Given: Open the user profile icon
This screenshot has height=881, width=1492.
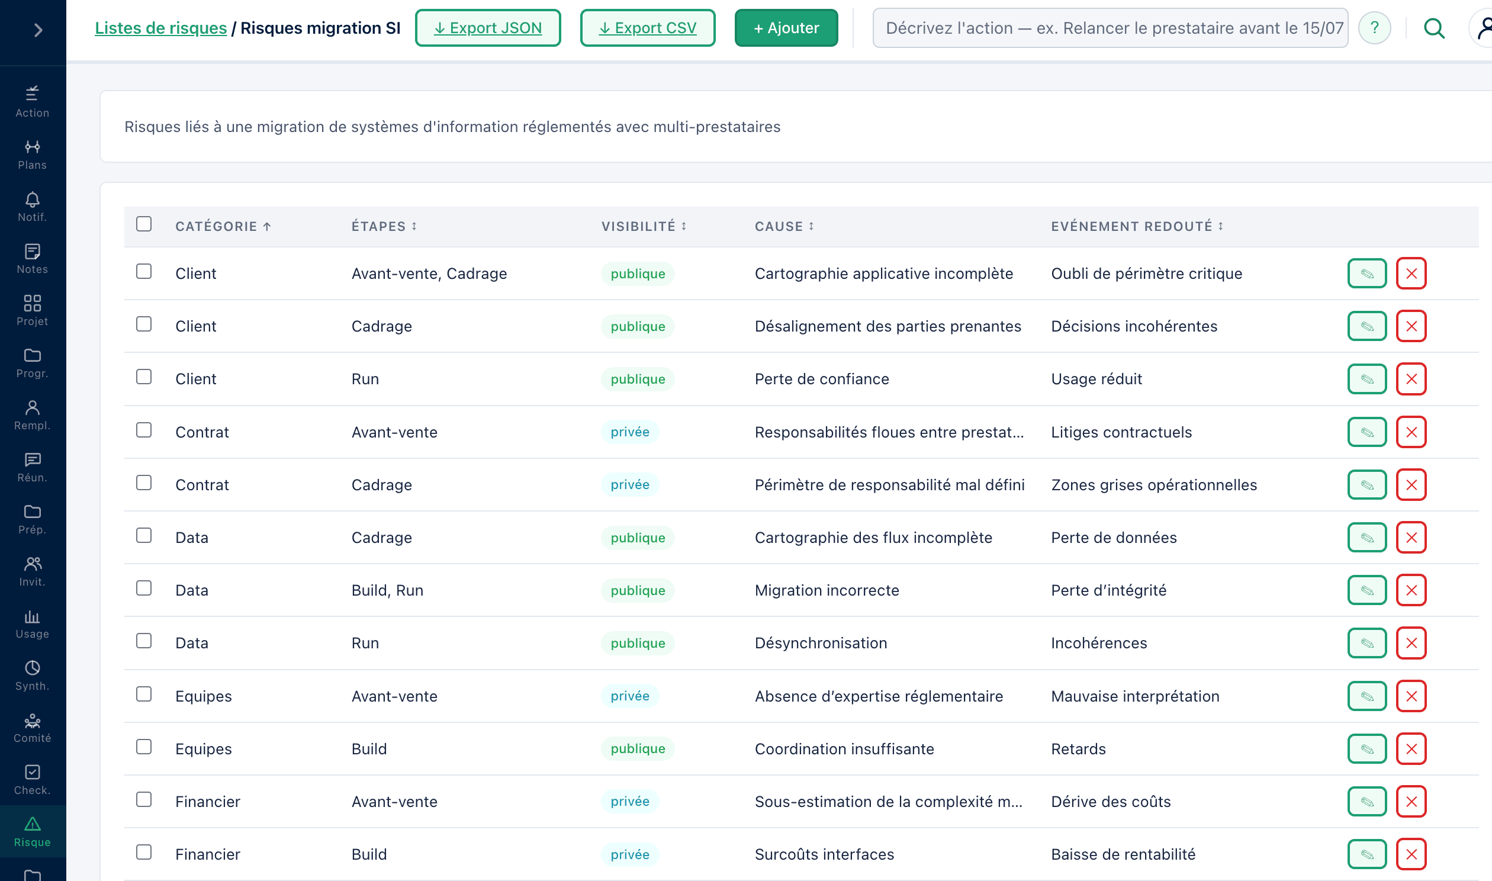Looking at the screenshot, I should [1484, 28].
